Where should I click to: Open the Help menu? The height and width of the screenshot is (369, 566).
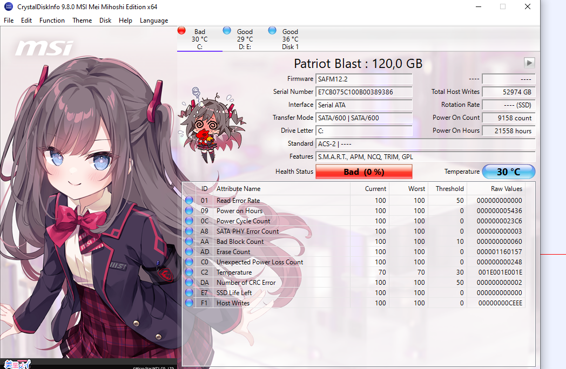126,20
